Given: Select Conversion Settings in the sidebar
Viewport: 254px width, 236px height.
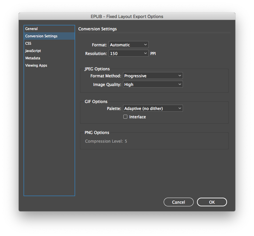Looking at the screenshot, I should point(41,36).
